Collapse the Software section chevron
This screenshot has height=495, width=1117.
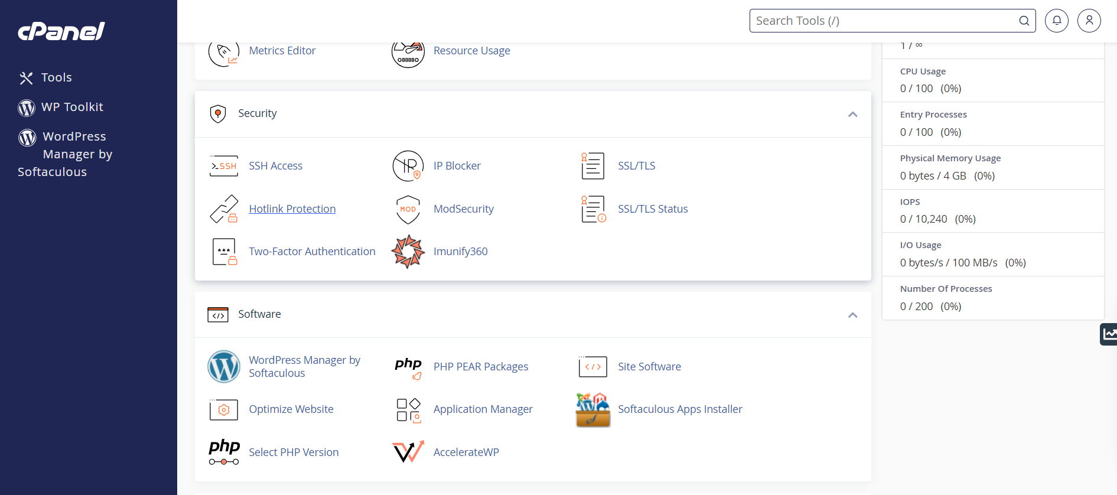pyautogui.click(x=852, y=315)
